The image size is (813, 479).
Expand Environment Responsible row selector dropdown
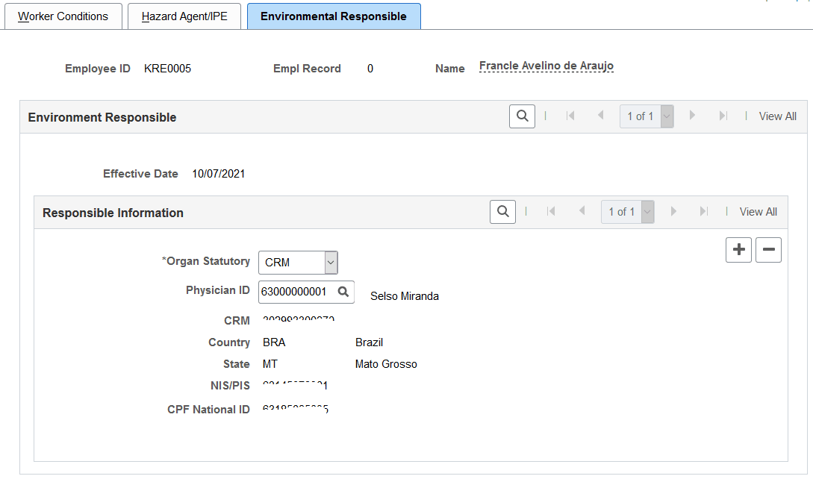tap(667, 116)
